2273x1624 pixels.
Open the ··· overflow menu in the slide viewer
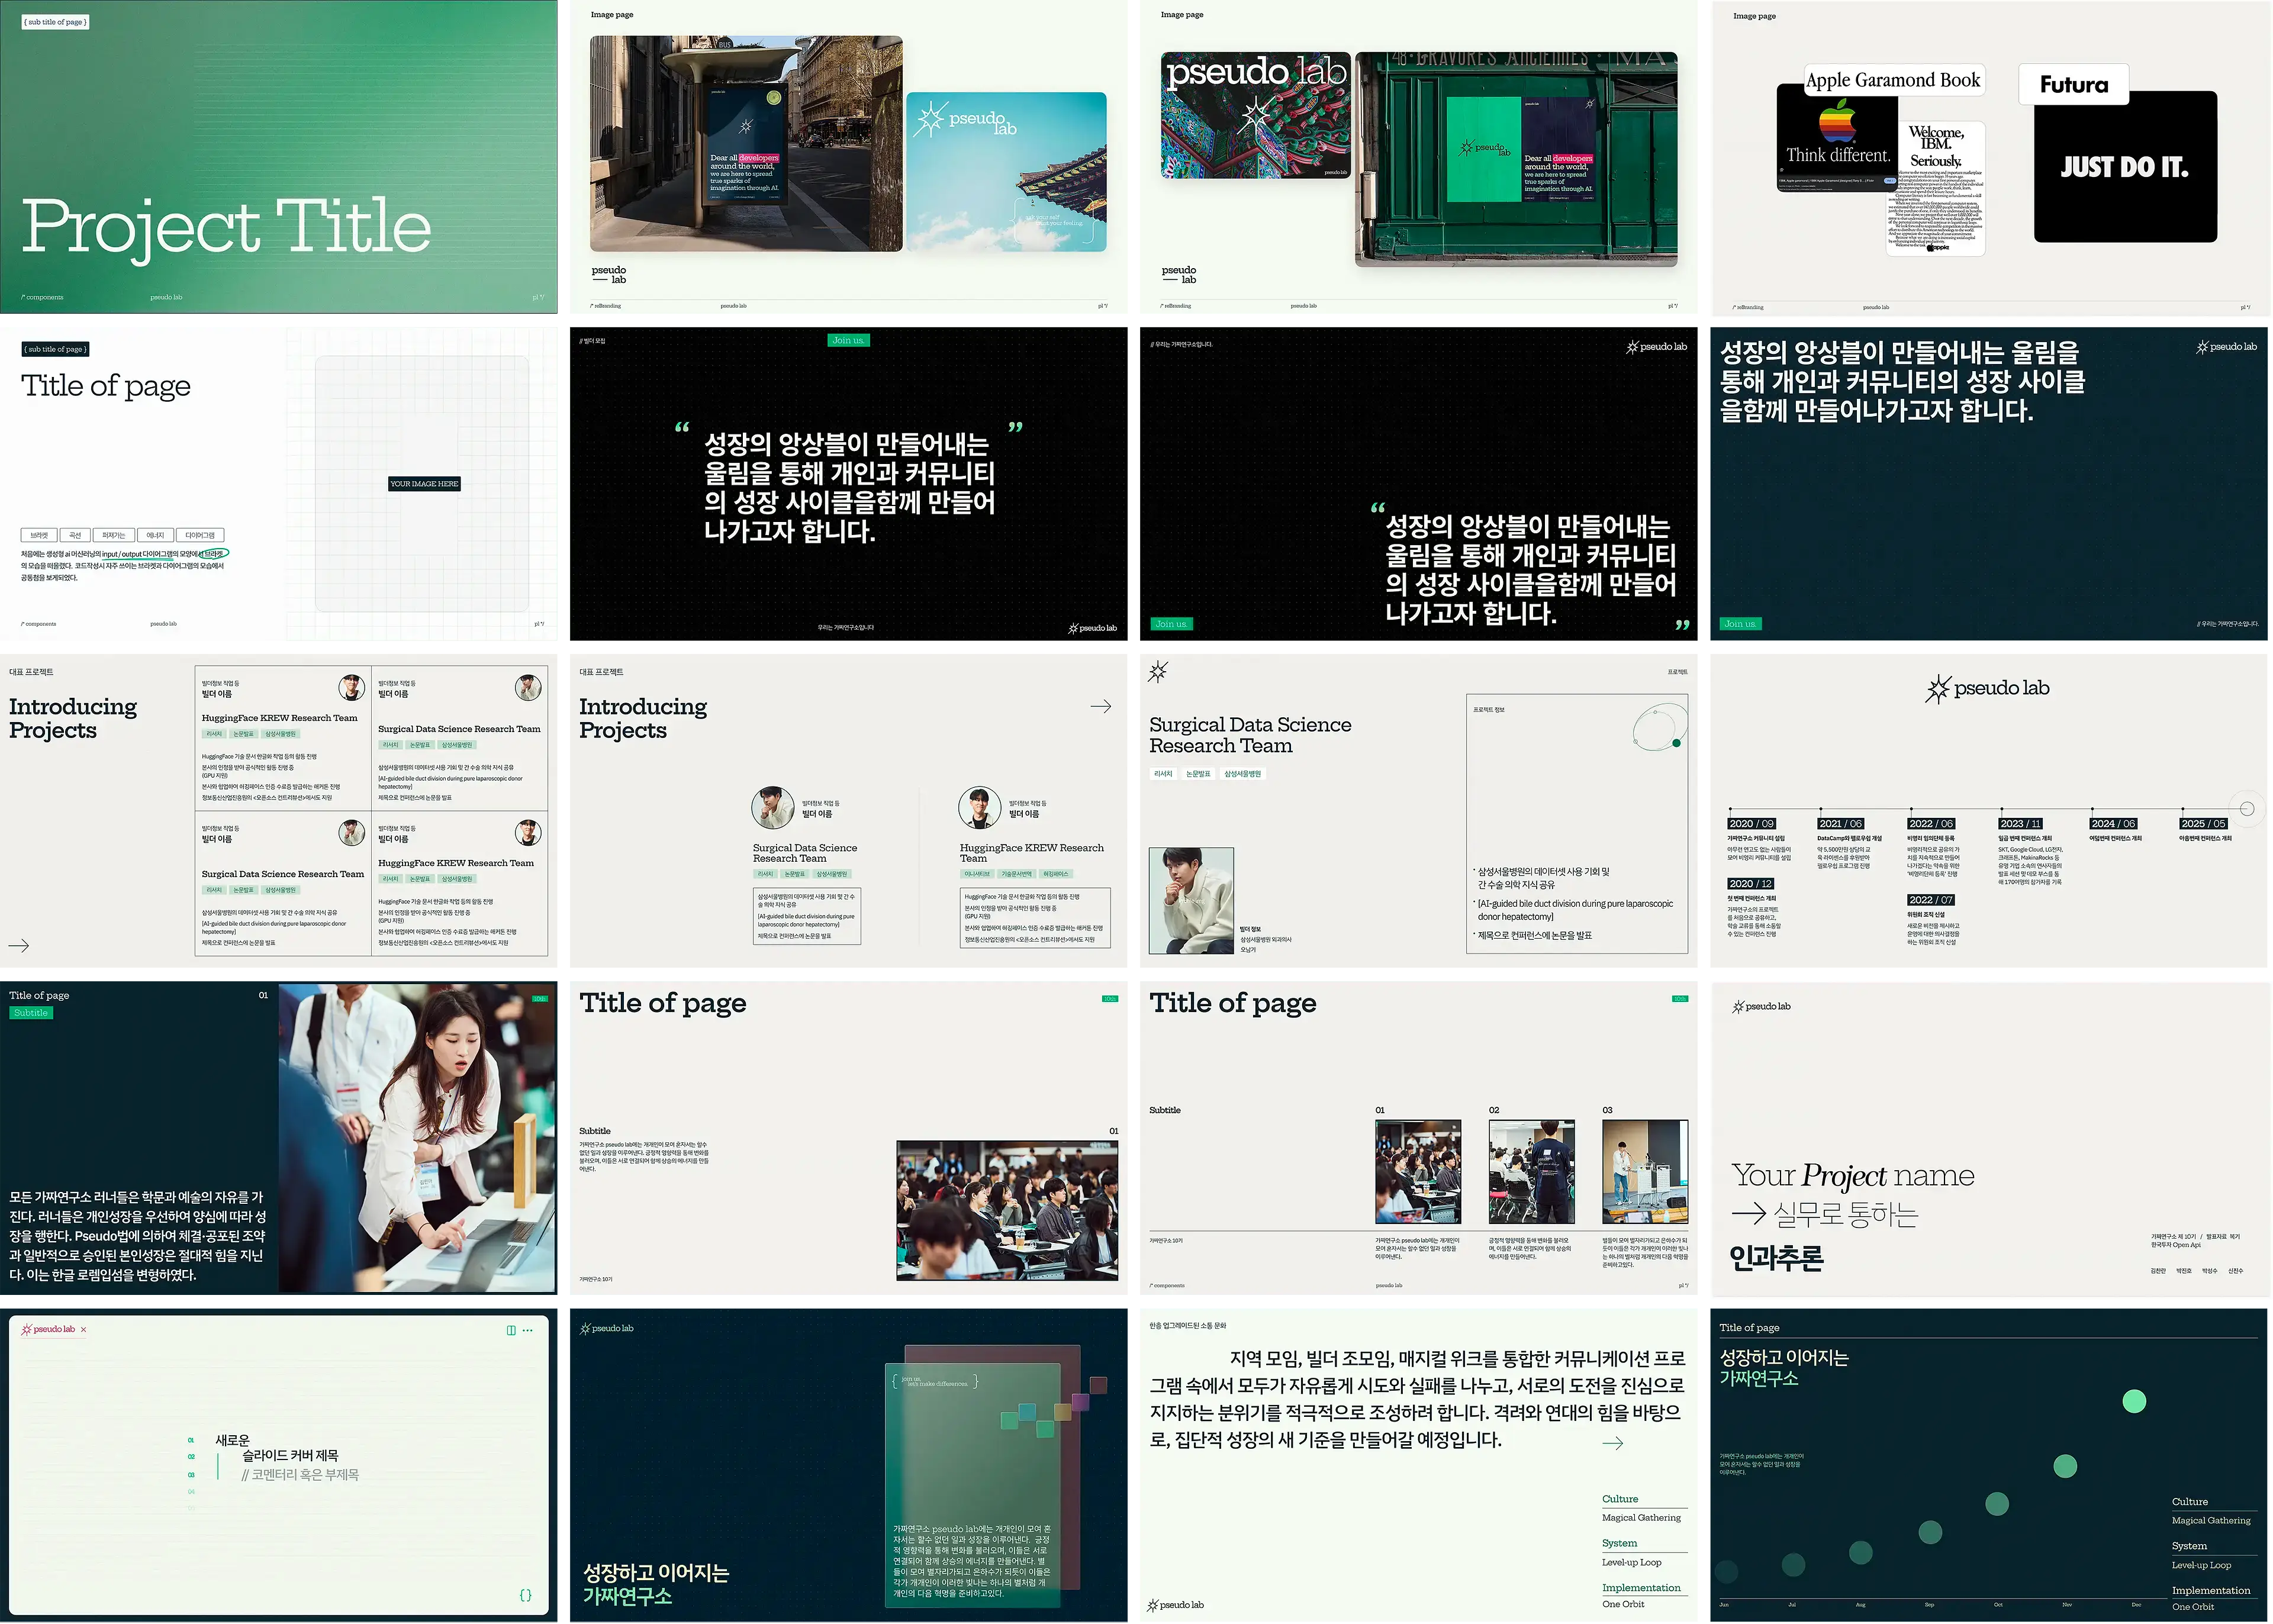point(528,1330)
